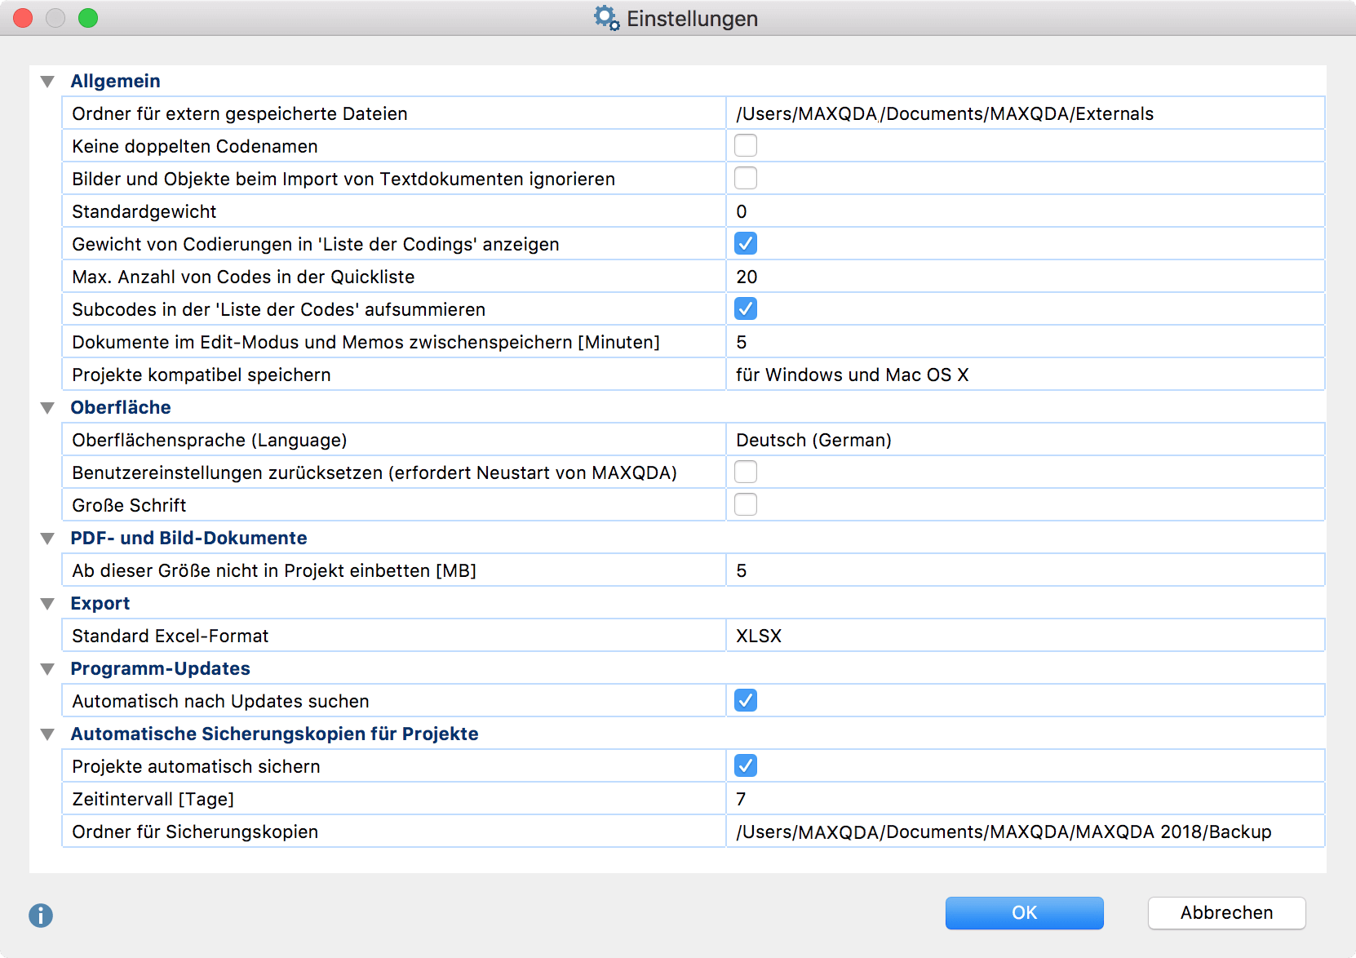Click the settings gear icon in title bar
This screenshot has height=958, width=1356.
click(x=604, y=18)
